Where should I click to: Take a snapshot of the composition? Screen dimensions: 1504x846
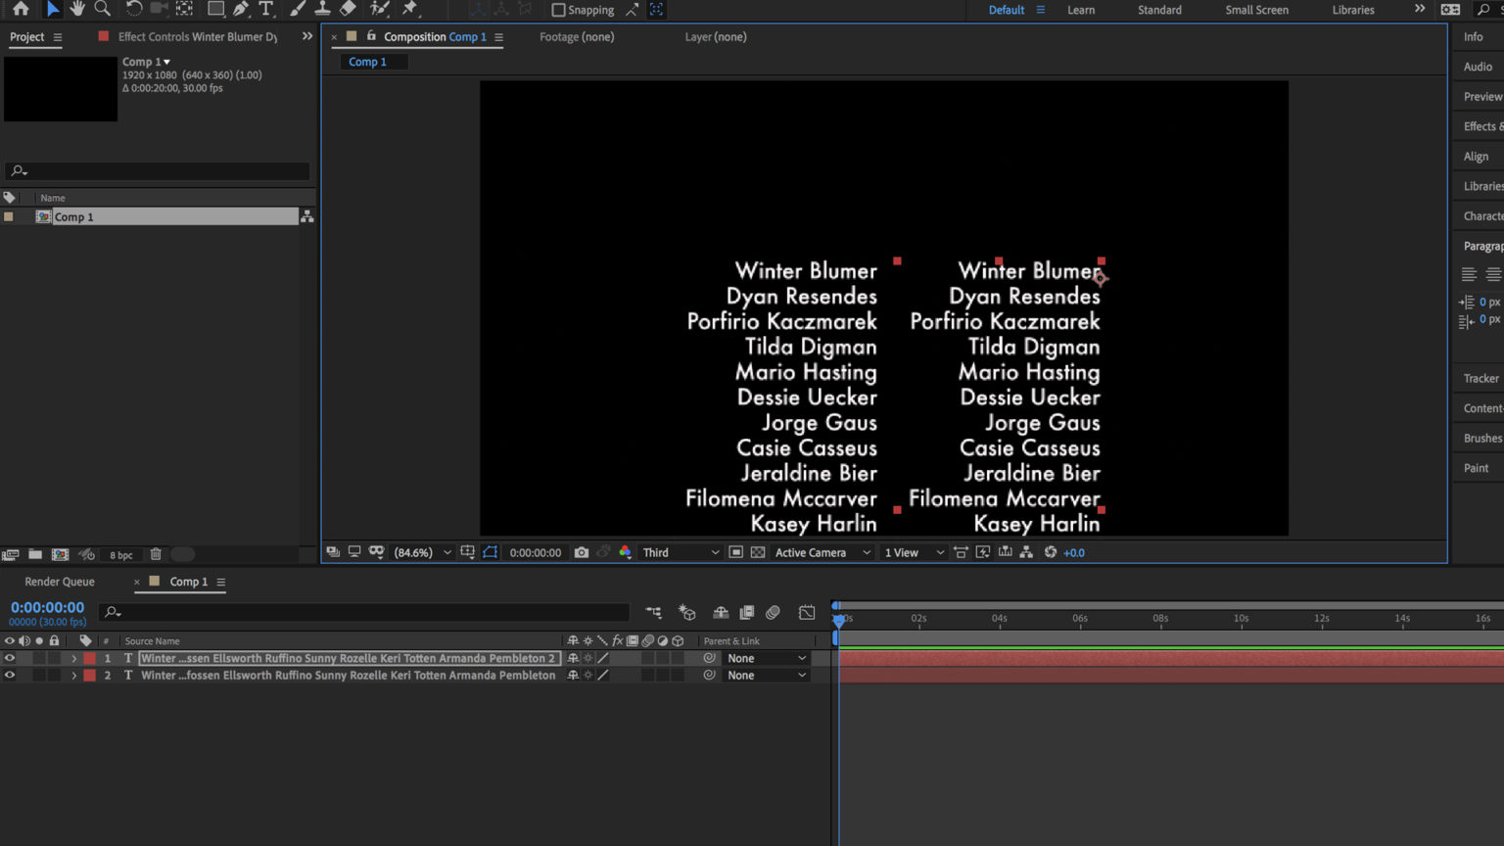(582, 551)
